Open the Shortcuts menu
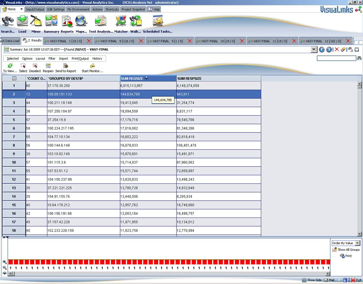363x284 pixels. point(112,9)
